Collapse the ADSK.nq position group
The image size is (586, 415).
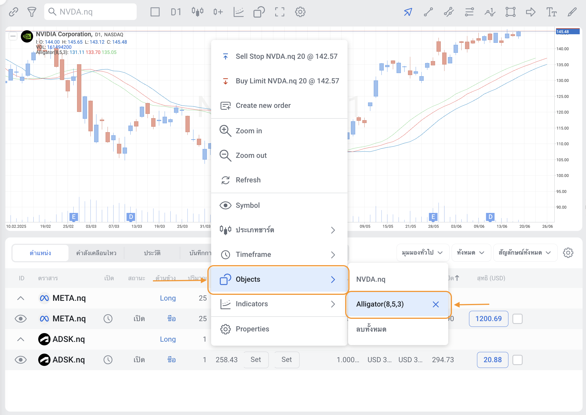[21, 339]
